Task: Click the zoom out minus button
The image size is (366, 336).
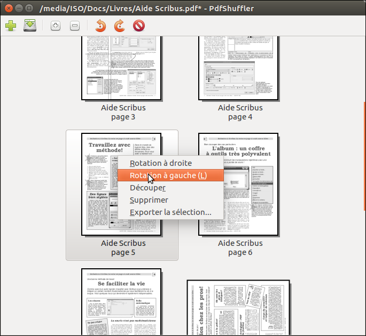Action: (75, 26)
